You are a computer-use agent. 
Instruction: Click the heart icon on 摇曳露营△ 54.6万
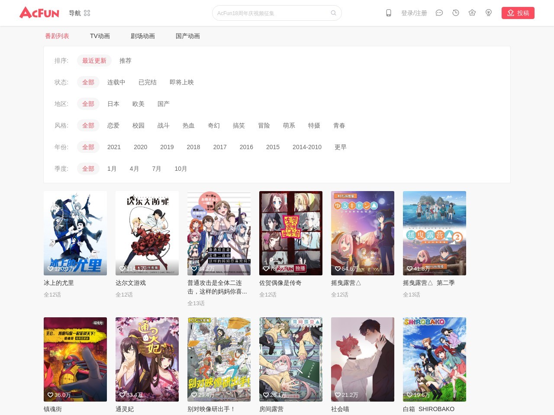338,268
